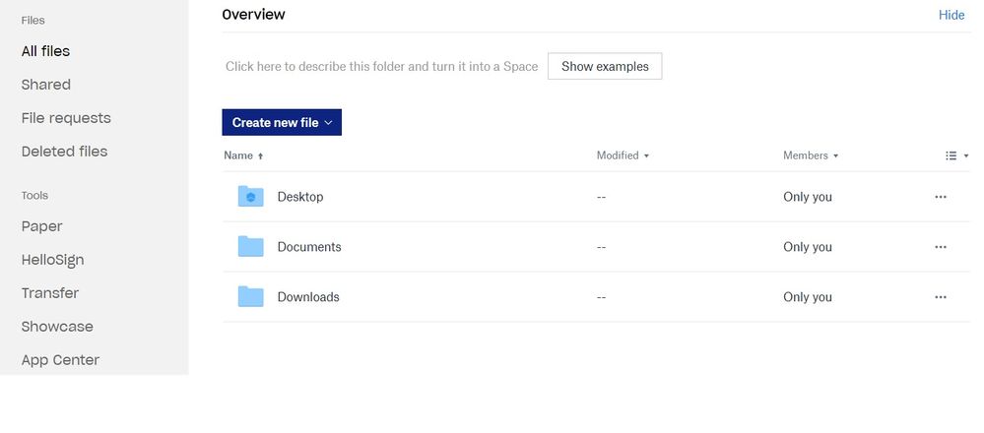Image resolution: width=984 pixels, height=433 pixels.
Task: Change list view layout icon
Action: pos(956,155)
